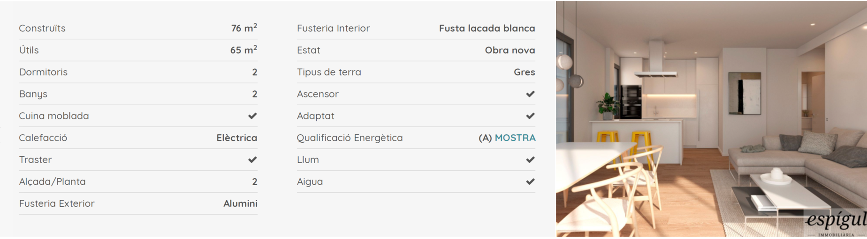Click the Llum checkmark icon
This screenshot has height=239, width=867.
530,159
